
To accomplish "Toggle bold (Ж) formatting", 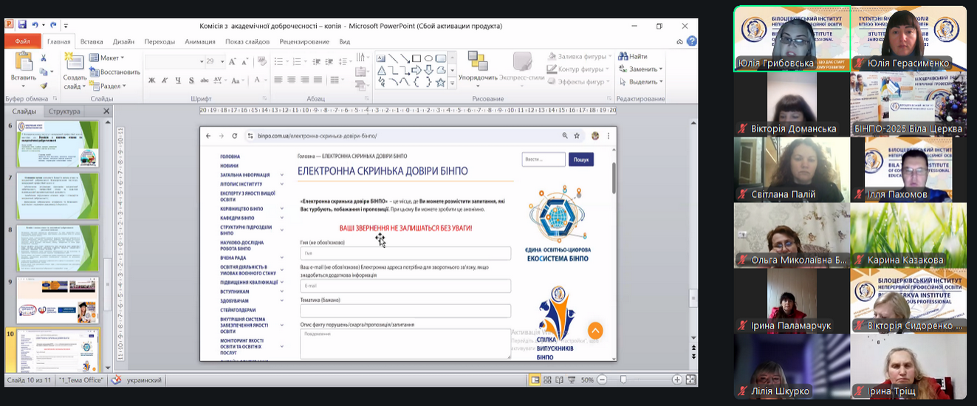I will [151, 80].
